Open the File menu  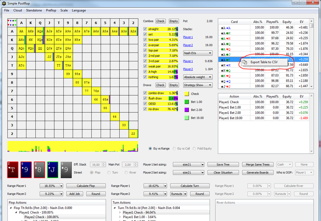(x=6, y=11)
